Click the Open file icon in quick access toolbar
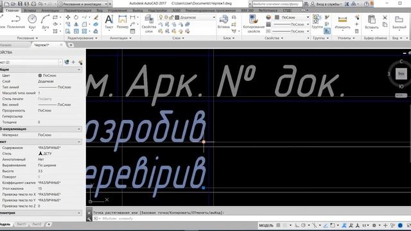This screenshot has height=231, width=411. pos(13,4)
